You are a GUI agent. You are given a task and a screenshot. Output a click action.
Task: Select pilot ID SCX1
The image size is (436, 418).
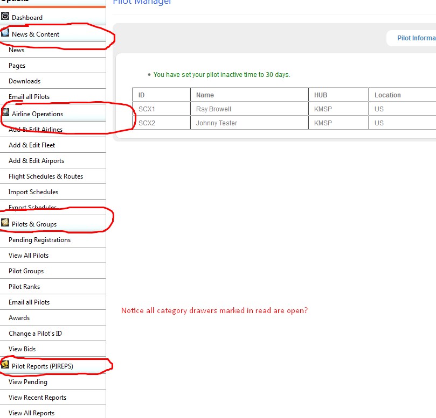147,109
